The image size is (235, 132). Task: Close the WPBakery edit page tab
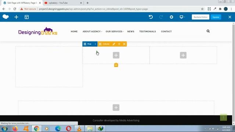click(40, 3)
